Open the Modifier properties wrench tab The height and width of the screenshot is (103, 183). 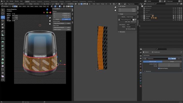141,73
